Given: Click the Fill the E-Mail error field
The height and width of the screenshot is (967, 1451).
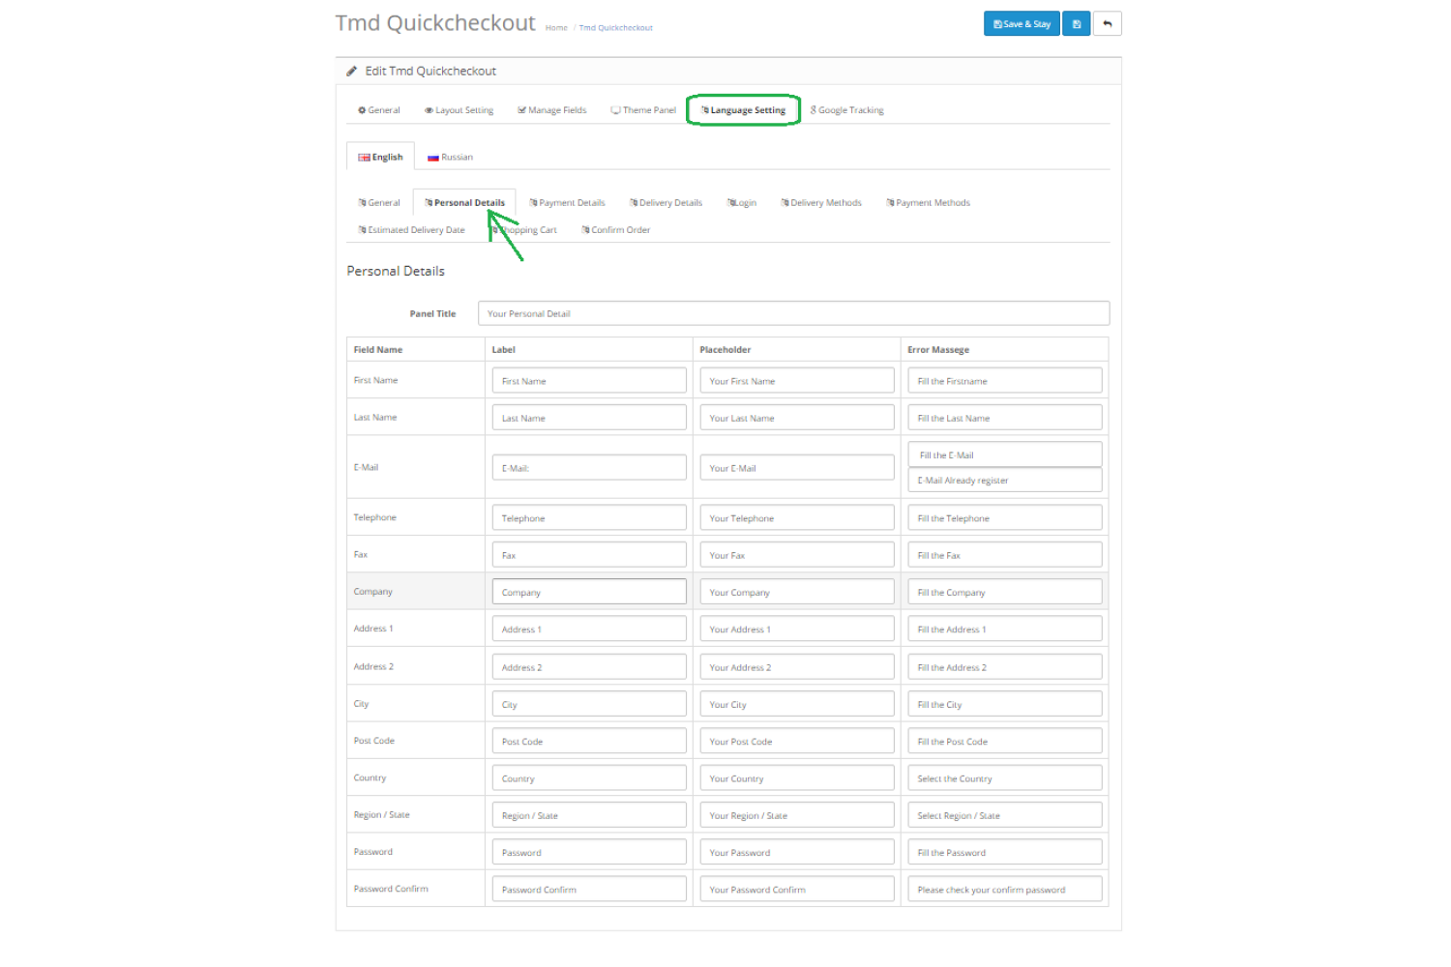Looking at the screenshot, I should pyautogui.click(x=1005, y=454).
